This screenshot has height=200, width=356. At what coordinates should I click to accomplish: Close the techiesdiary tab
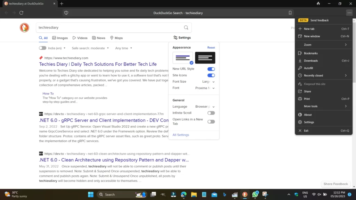[x=54, y=3]
